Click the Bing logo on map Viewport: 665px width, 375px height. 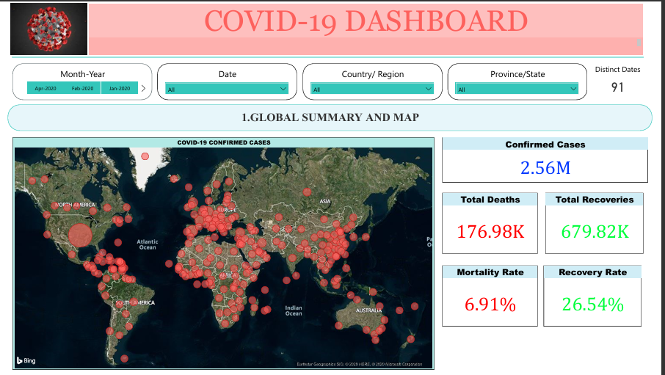tap(26, 360)
